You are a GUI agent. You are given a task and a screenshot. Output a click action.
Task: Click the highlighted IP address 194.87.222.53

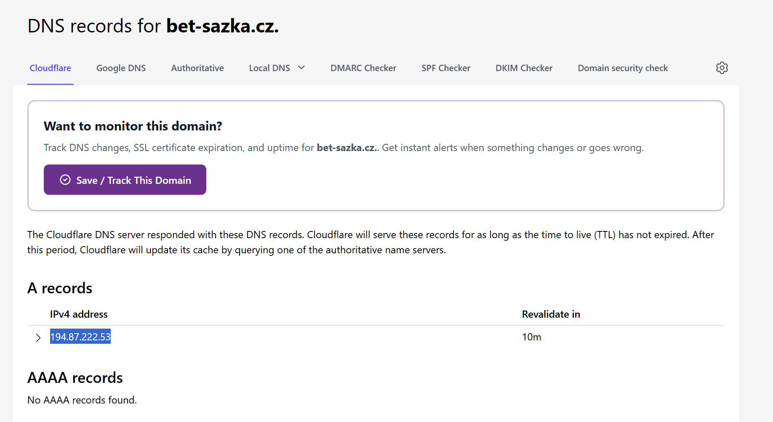80,337
